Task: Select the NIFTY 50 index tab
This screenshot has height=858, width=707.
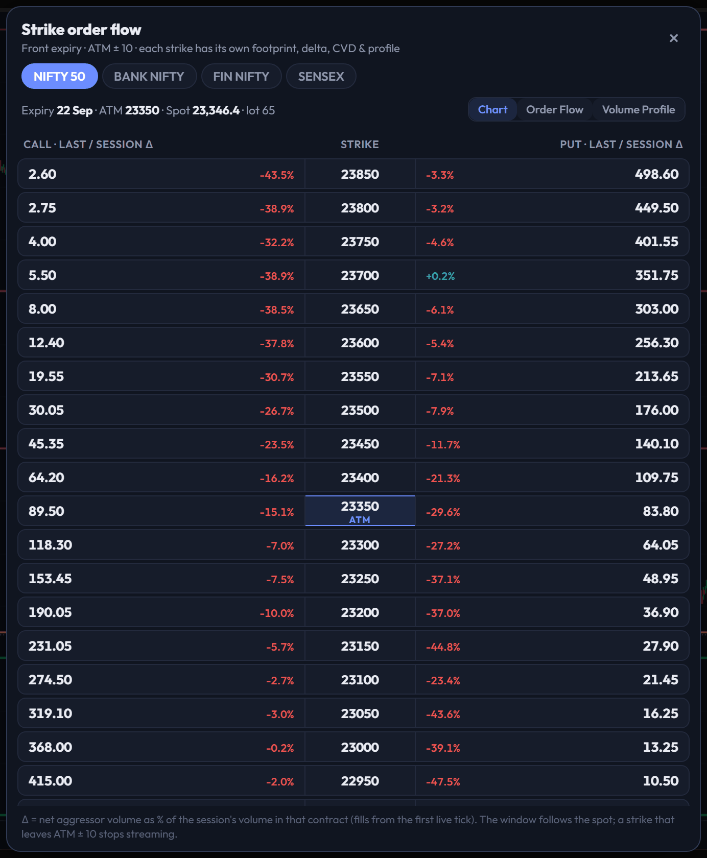Action: (60, 76)
